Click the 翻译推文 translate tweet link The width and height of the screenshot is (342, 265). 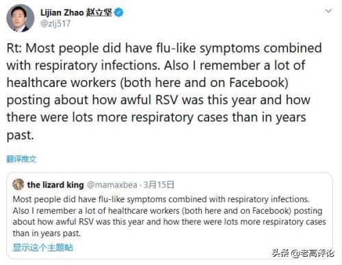(21, 159)
